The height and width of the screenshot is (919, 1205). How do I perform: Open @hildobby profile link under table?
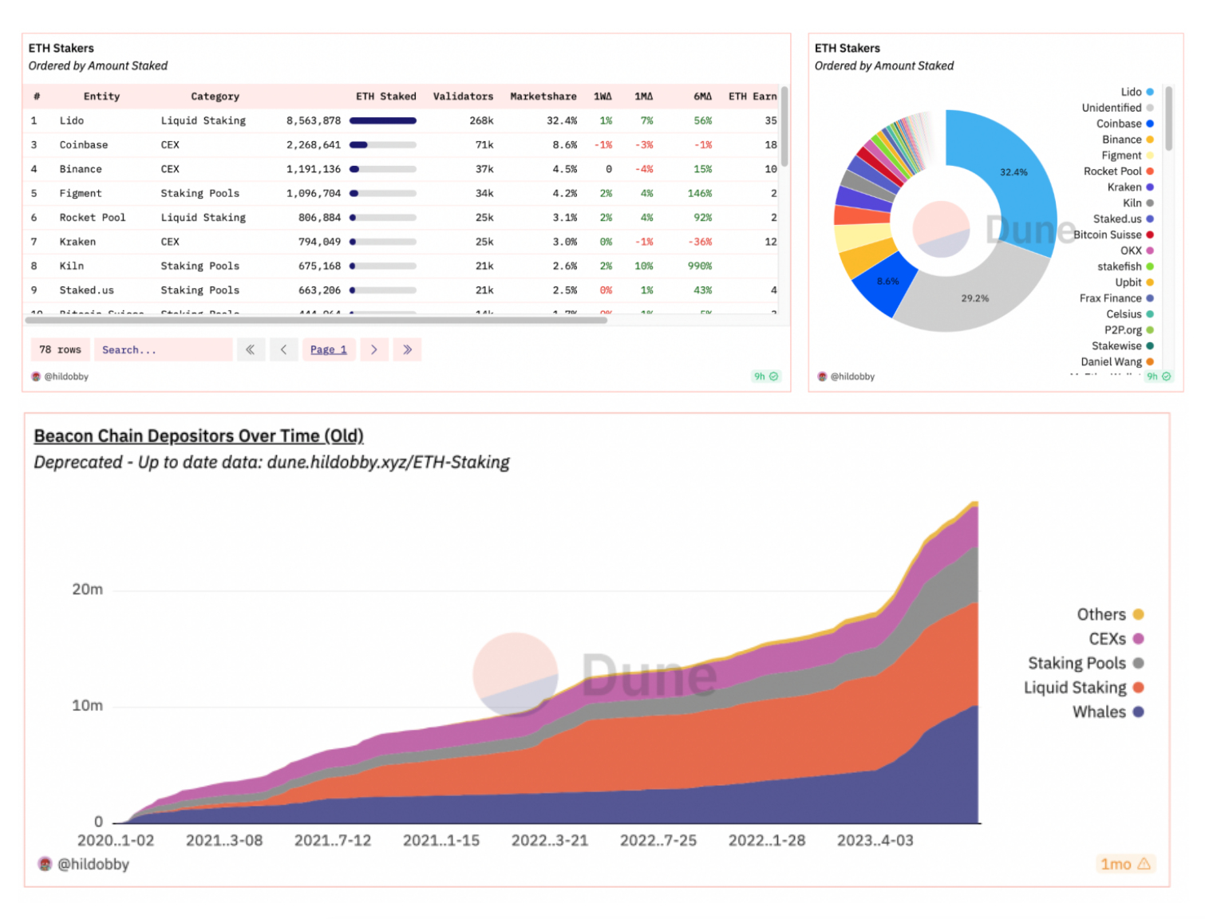coord(66,377)
